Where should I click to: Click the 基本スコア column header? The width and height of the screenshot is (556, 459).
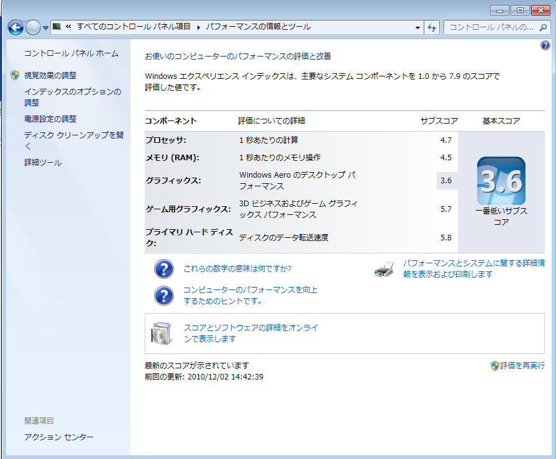501,121
